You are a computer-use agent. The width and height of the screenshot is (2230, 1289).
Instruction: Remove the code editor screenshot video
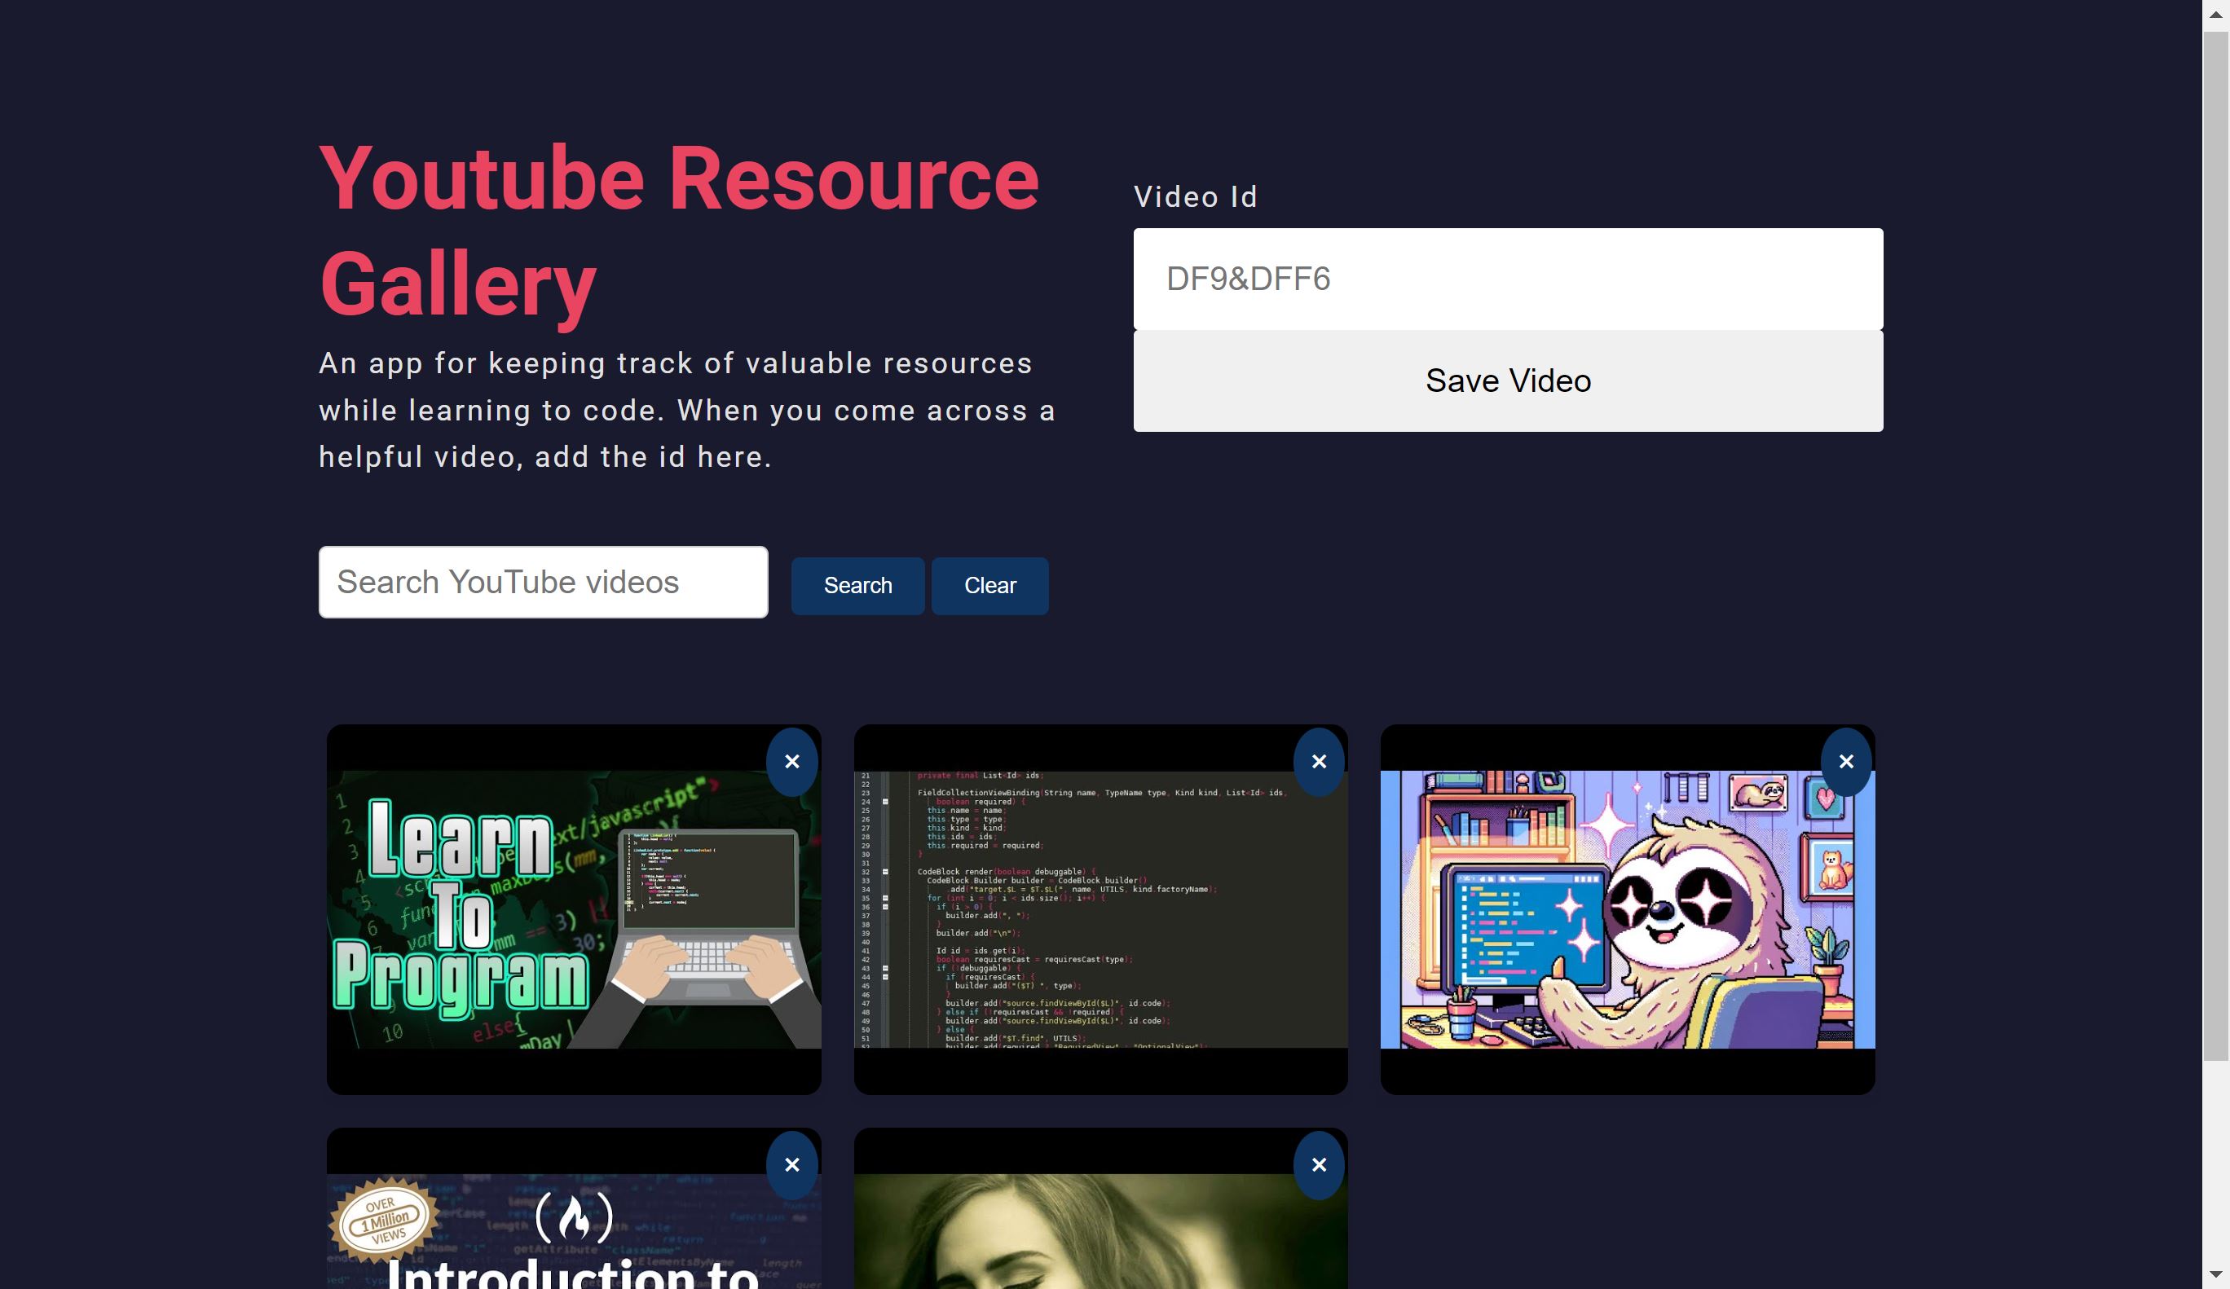1318,762
